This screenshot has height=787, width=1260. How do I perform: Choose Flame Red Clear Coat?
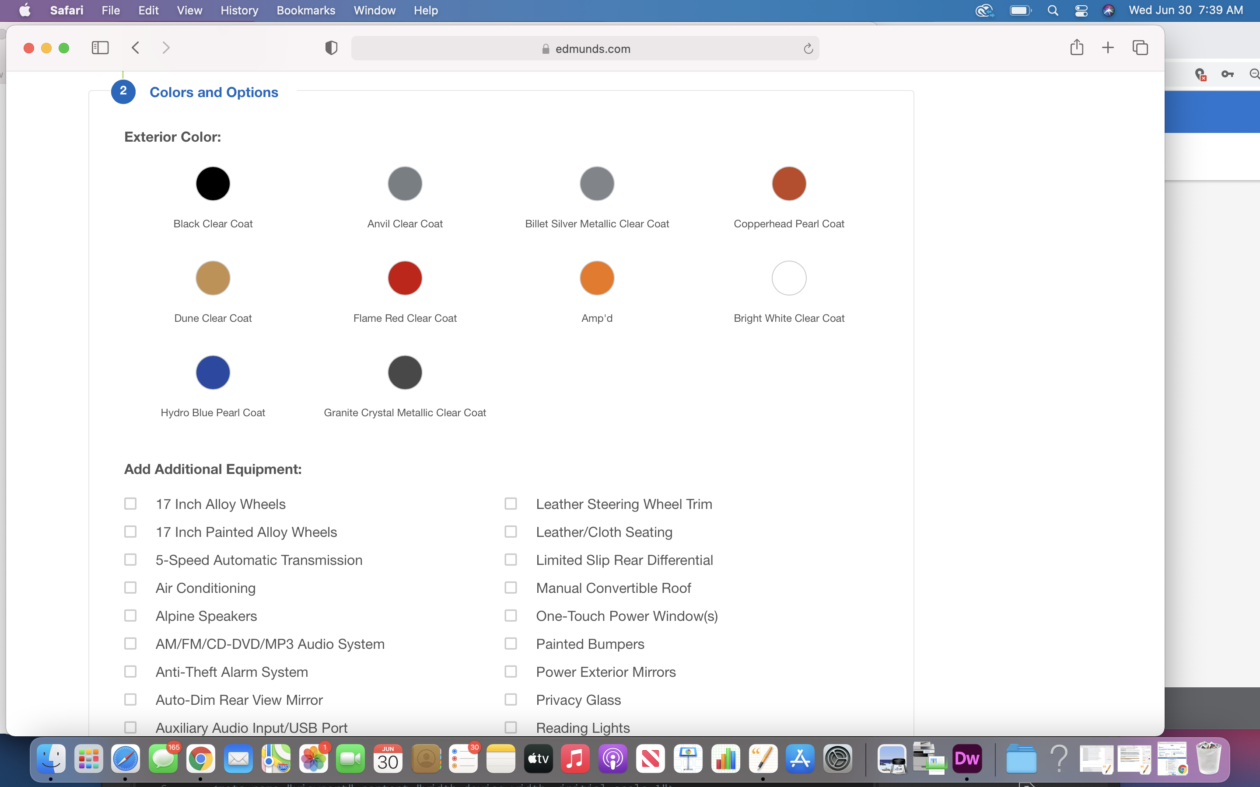(x=405, y=278)
